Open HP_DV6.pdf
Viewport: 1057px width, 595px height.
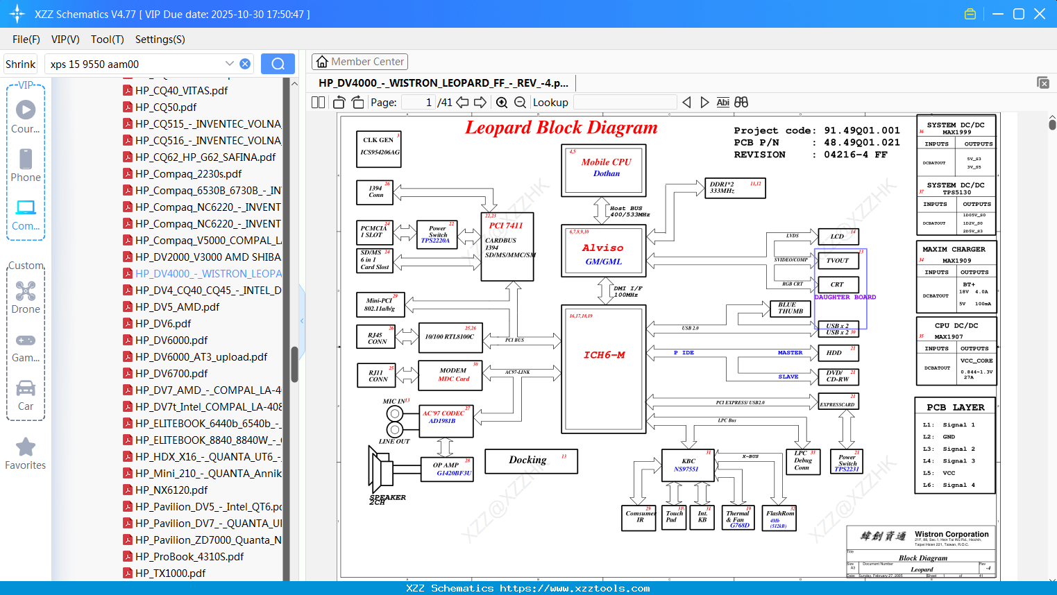(x=163, y=323)
